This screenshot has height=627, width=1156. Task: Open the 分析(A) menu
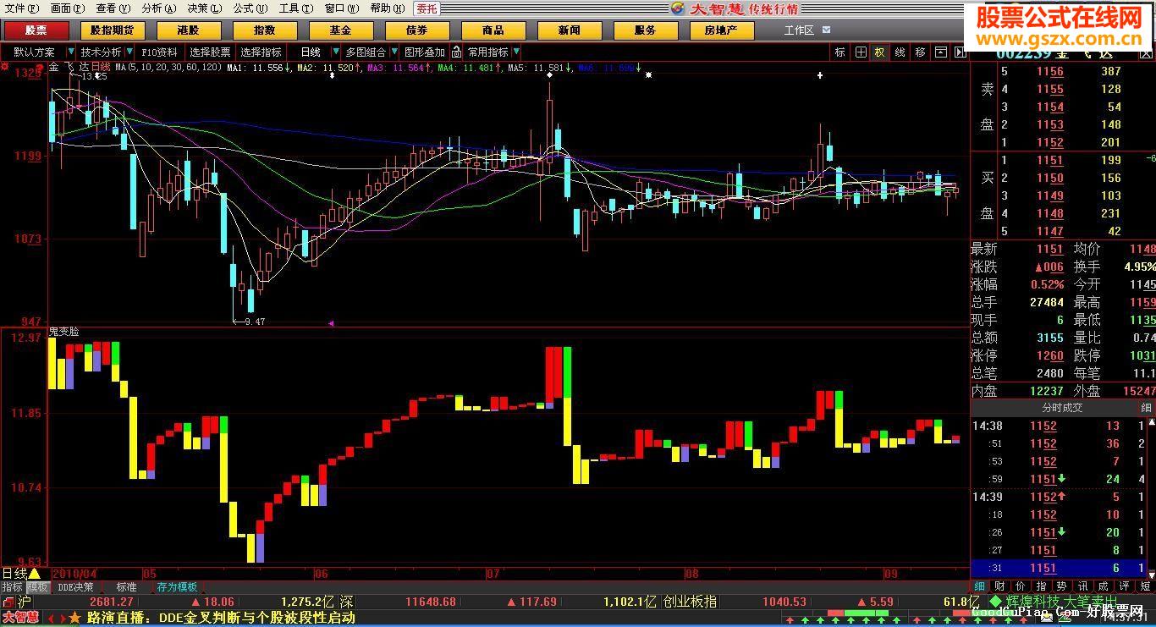pos(158,8)
